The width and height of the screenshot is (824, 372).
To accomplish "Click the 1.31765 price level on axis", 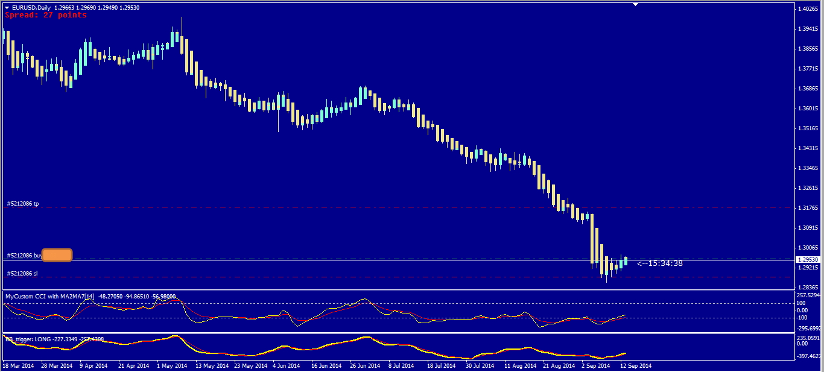I will point(807,208).
